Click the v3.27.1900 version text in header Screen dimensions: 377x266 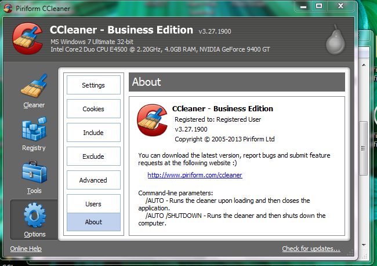pyautogui.click(x=215, y=31)
